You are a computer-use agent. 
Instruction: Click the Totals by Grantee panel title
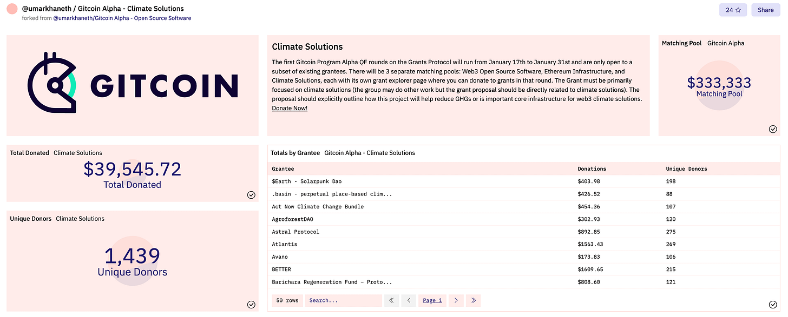pyautogui.click(x=295, y=153)
